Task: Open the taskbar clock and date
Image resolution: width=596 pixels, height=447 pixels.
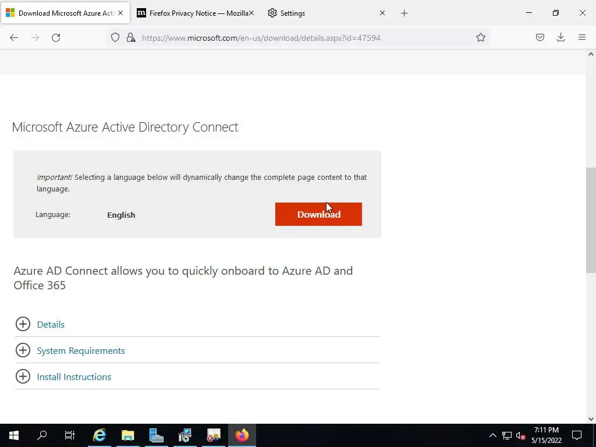Action: [x=546, y=435]
